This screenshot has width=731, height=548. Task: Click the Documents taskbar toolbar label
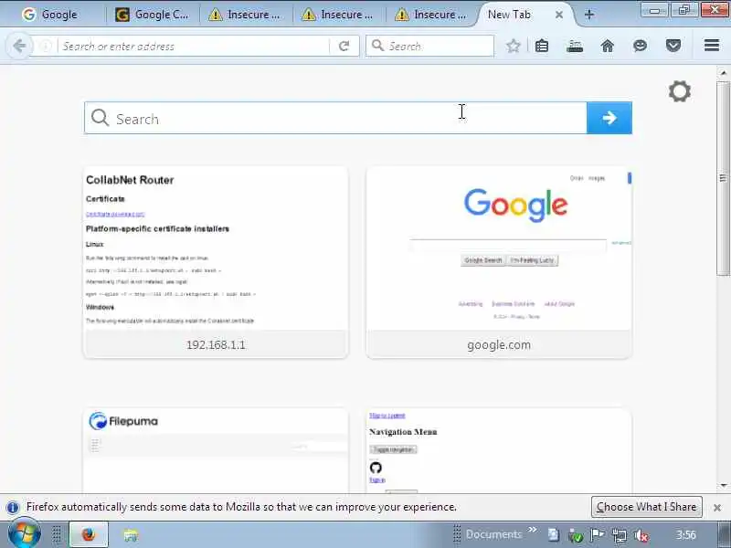(x=493, y=534)
